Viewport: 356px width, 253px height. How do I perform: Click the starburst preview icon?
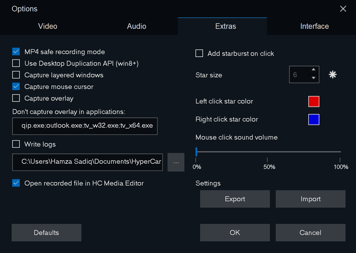coord(332,75)
